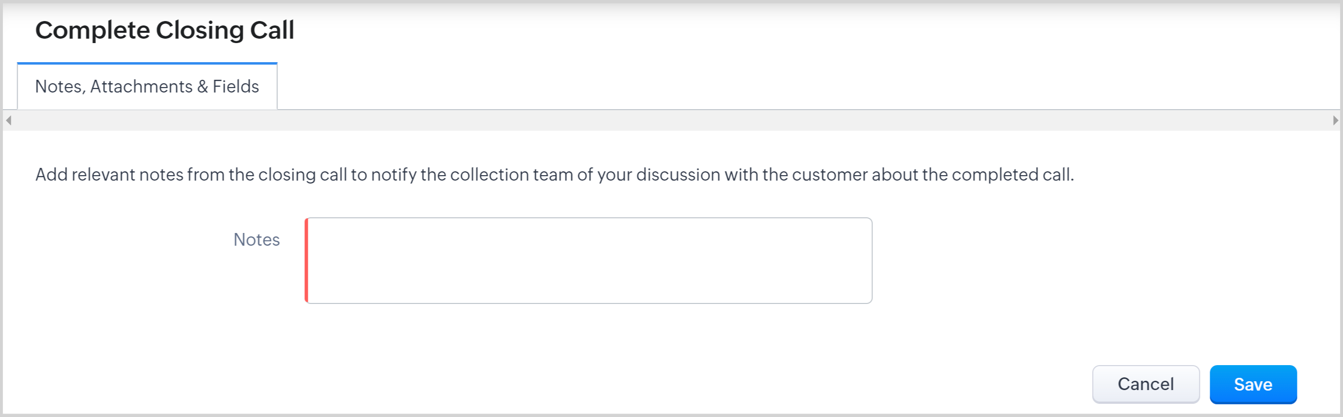Click the red required marker on Notes
The height and width of the screenshot is (417, 1343).
(306, 260)
